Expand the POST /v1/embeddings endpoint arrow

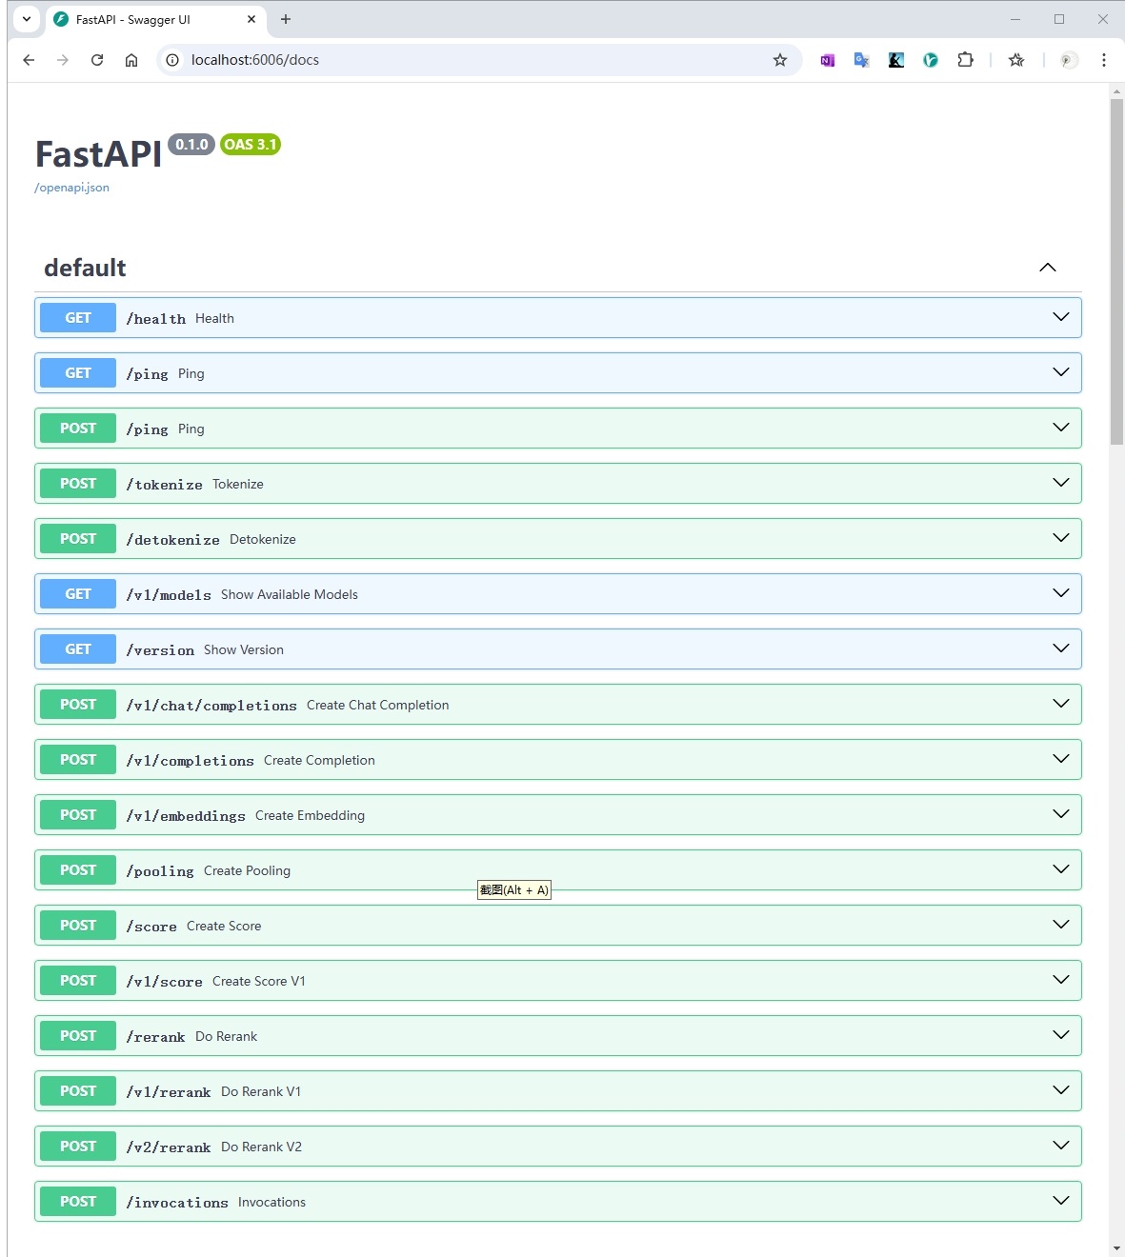pos(1061,814)
